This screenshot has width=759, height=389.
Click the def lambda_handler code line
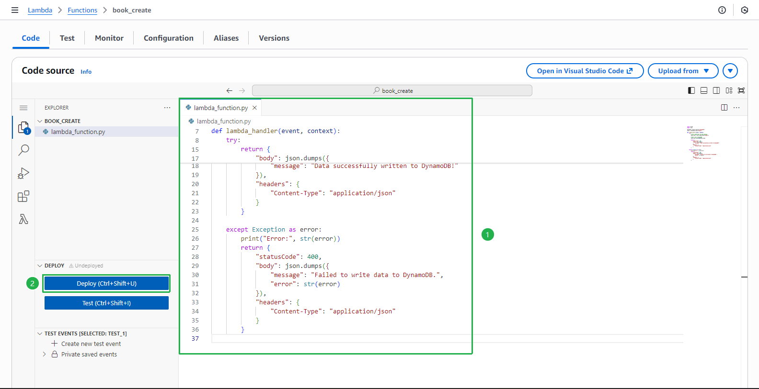click(276, 131)
